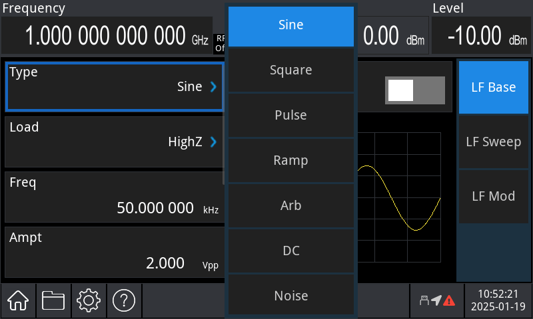Click the remote arrow status icon
533x319 pixels.
click(x=436, y=300)
